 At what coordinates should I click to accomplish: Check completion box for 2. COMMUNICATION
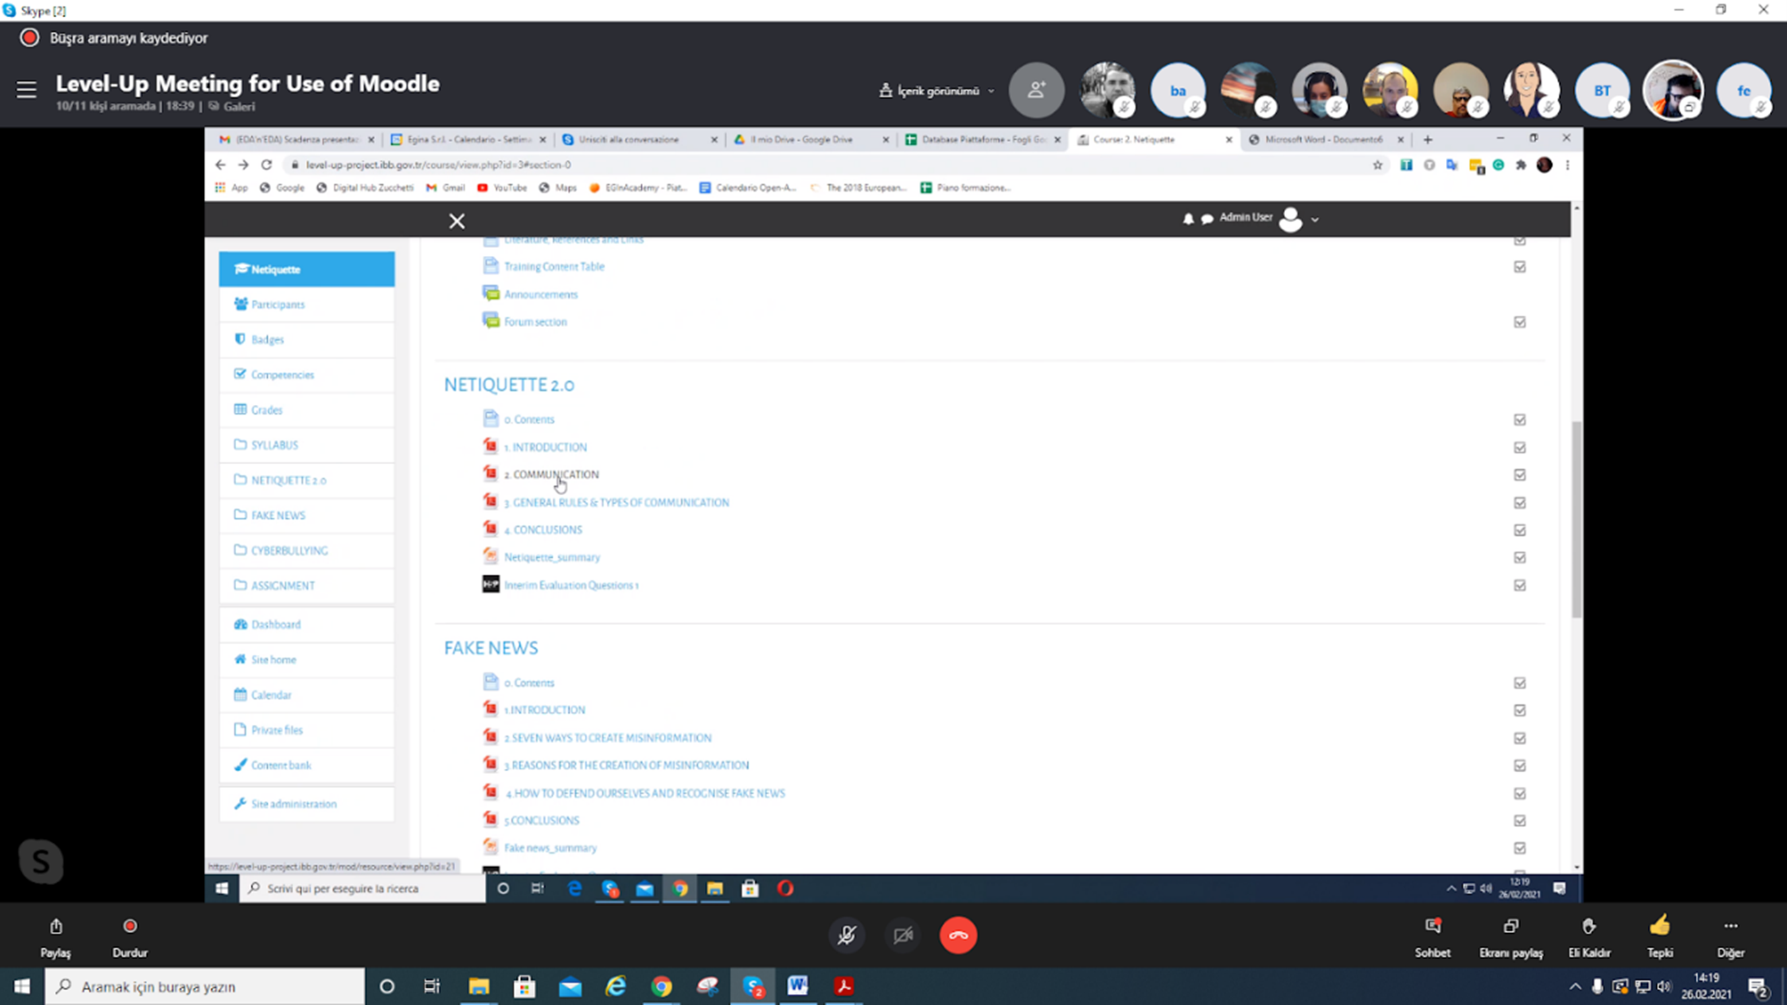[x=1519, y=475]
